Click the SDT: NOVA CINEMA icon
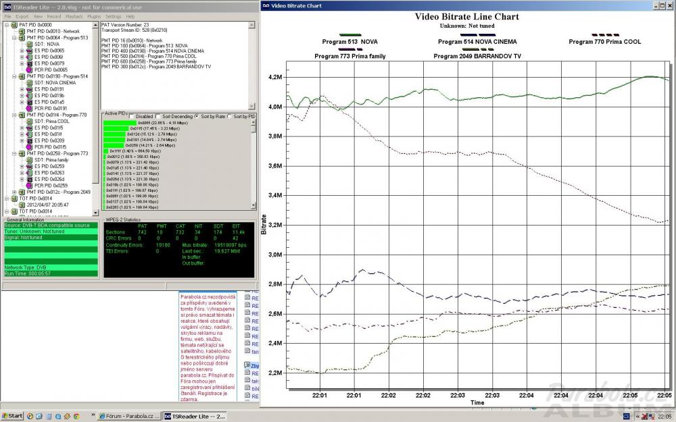This screenshot has width=676, height=422. pos(29,82)
